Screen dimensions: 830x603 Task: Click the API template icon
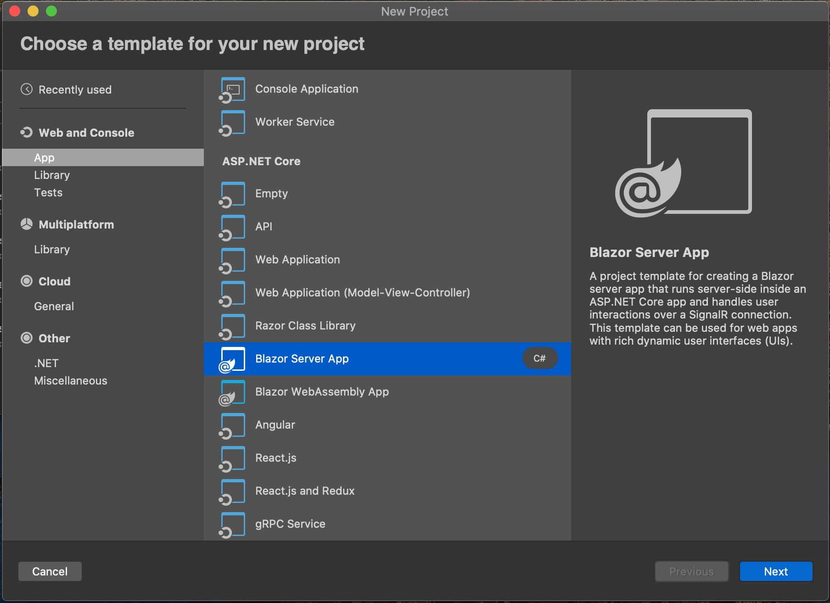pyautogui.click(x=232, y=227)
